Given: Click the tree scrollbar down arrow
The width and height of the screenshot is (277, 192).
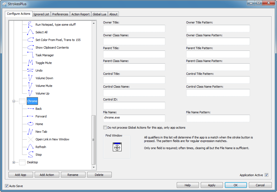Looking at the screenshot, I should click(x=94, y=167).
